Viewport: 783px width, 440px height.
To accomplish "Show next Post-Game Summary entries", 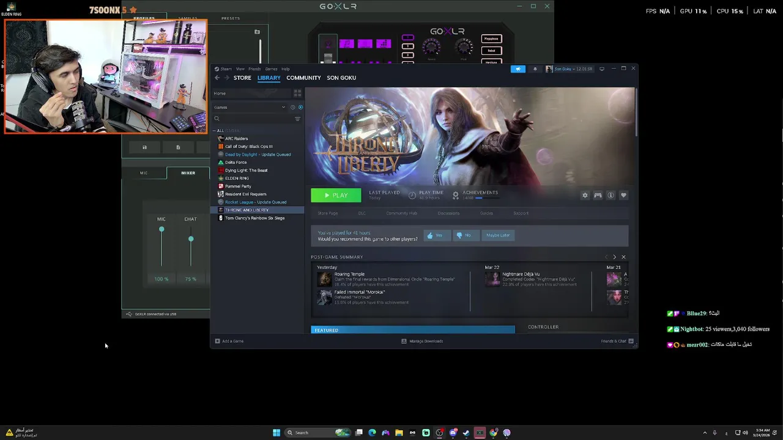I will (614, 257).
